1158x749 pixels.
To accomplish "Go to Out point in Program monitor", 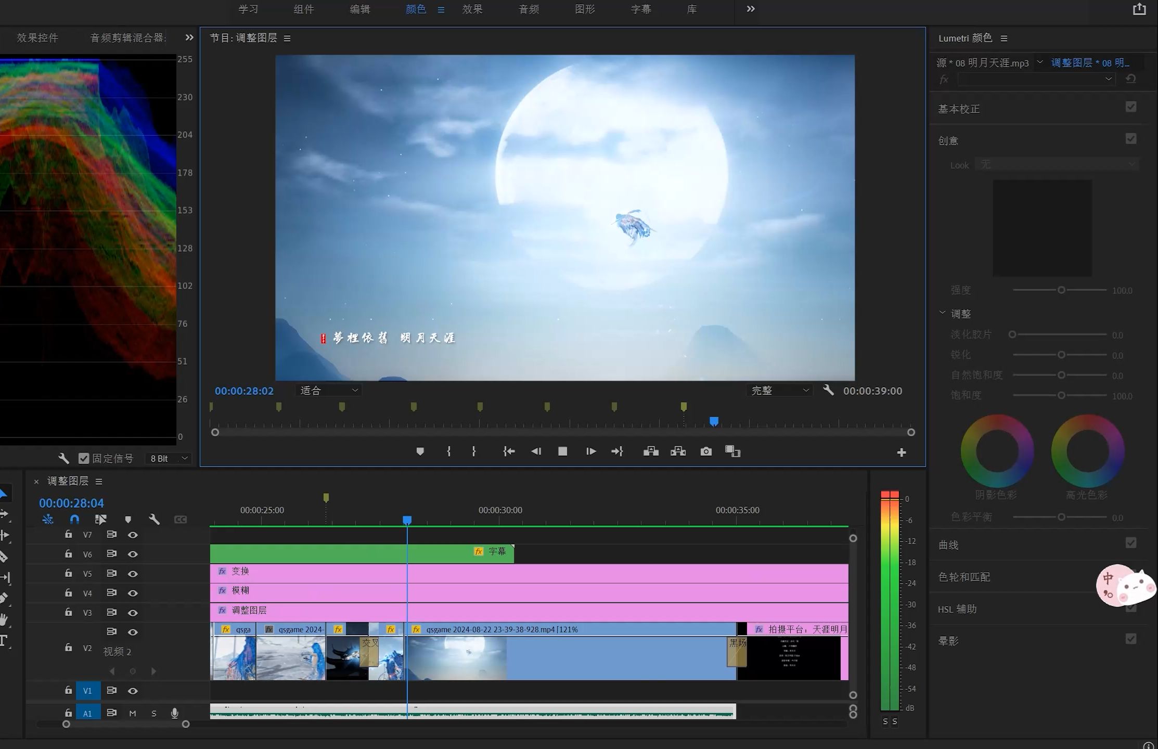I will (617, 451).
